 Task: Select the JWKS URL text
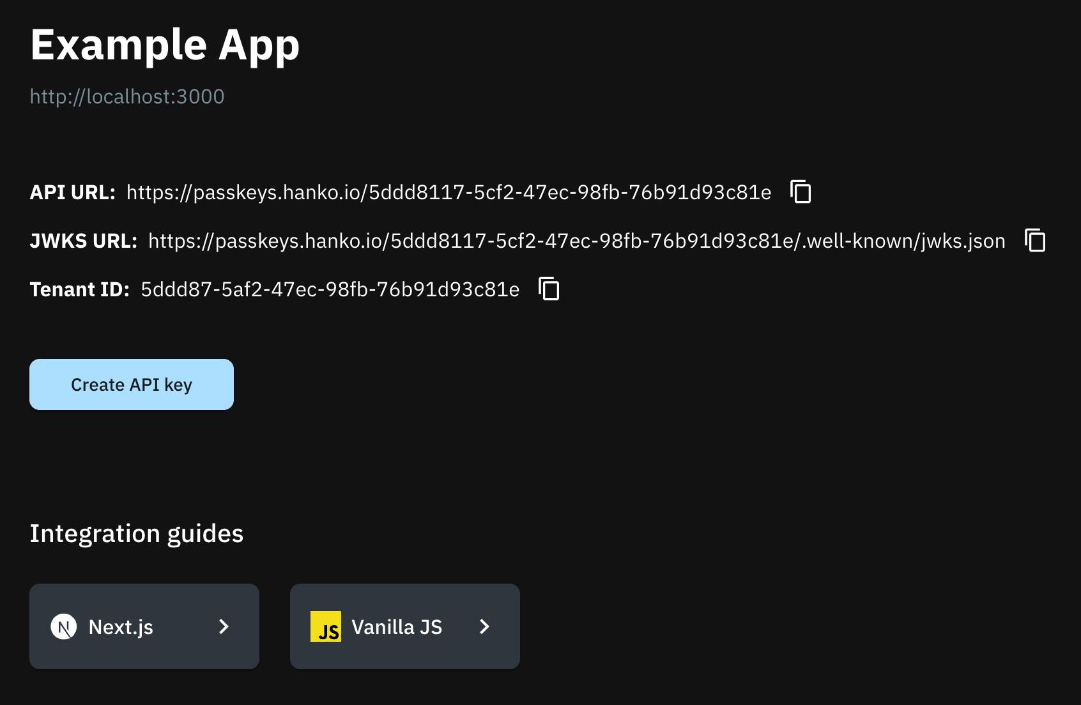click(x=575, y=241)
